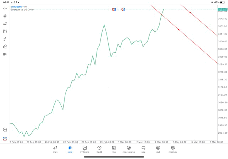Viewport: 228px width, 159px height.
Task: Open the trade panel bars icon
Action: pos(5,24)
